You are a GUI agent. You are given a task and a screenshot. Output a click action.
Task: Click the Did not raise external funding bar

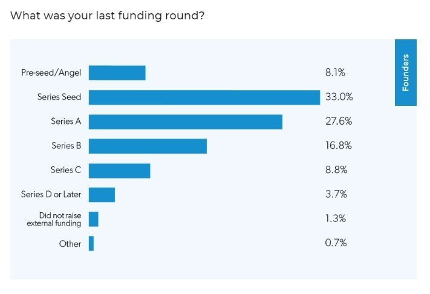tap(94, 219)
